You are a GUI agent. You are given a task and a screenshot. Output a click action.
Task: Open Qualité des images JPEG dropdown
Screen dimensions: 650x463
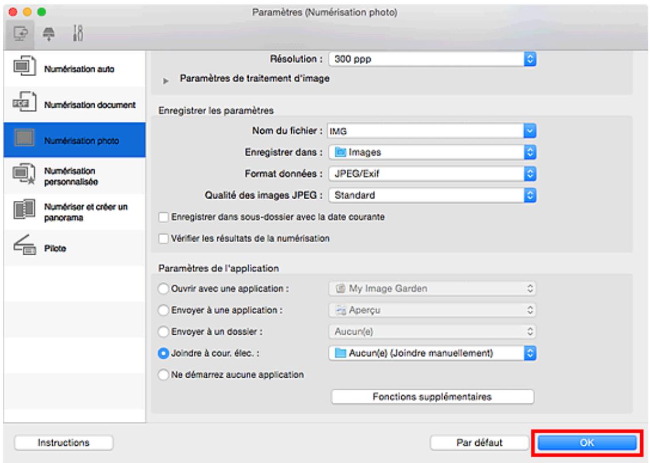[x=432, y=195]
